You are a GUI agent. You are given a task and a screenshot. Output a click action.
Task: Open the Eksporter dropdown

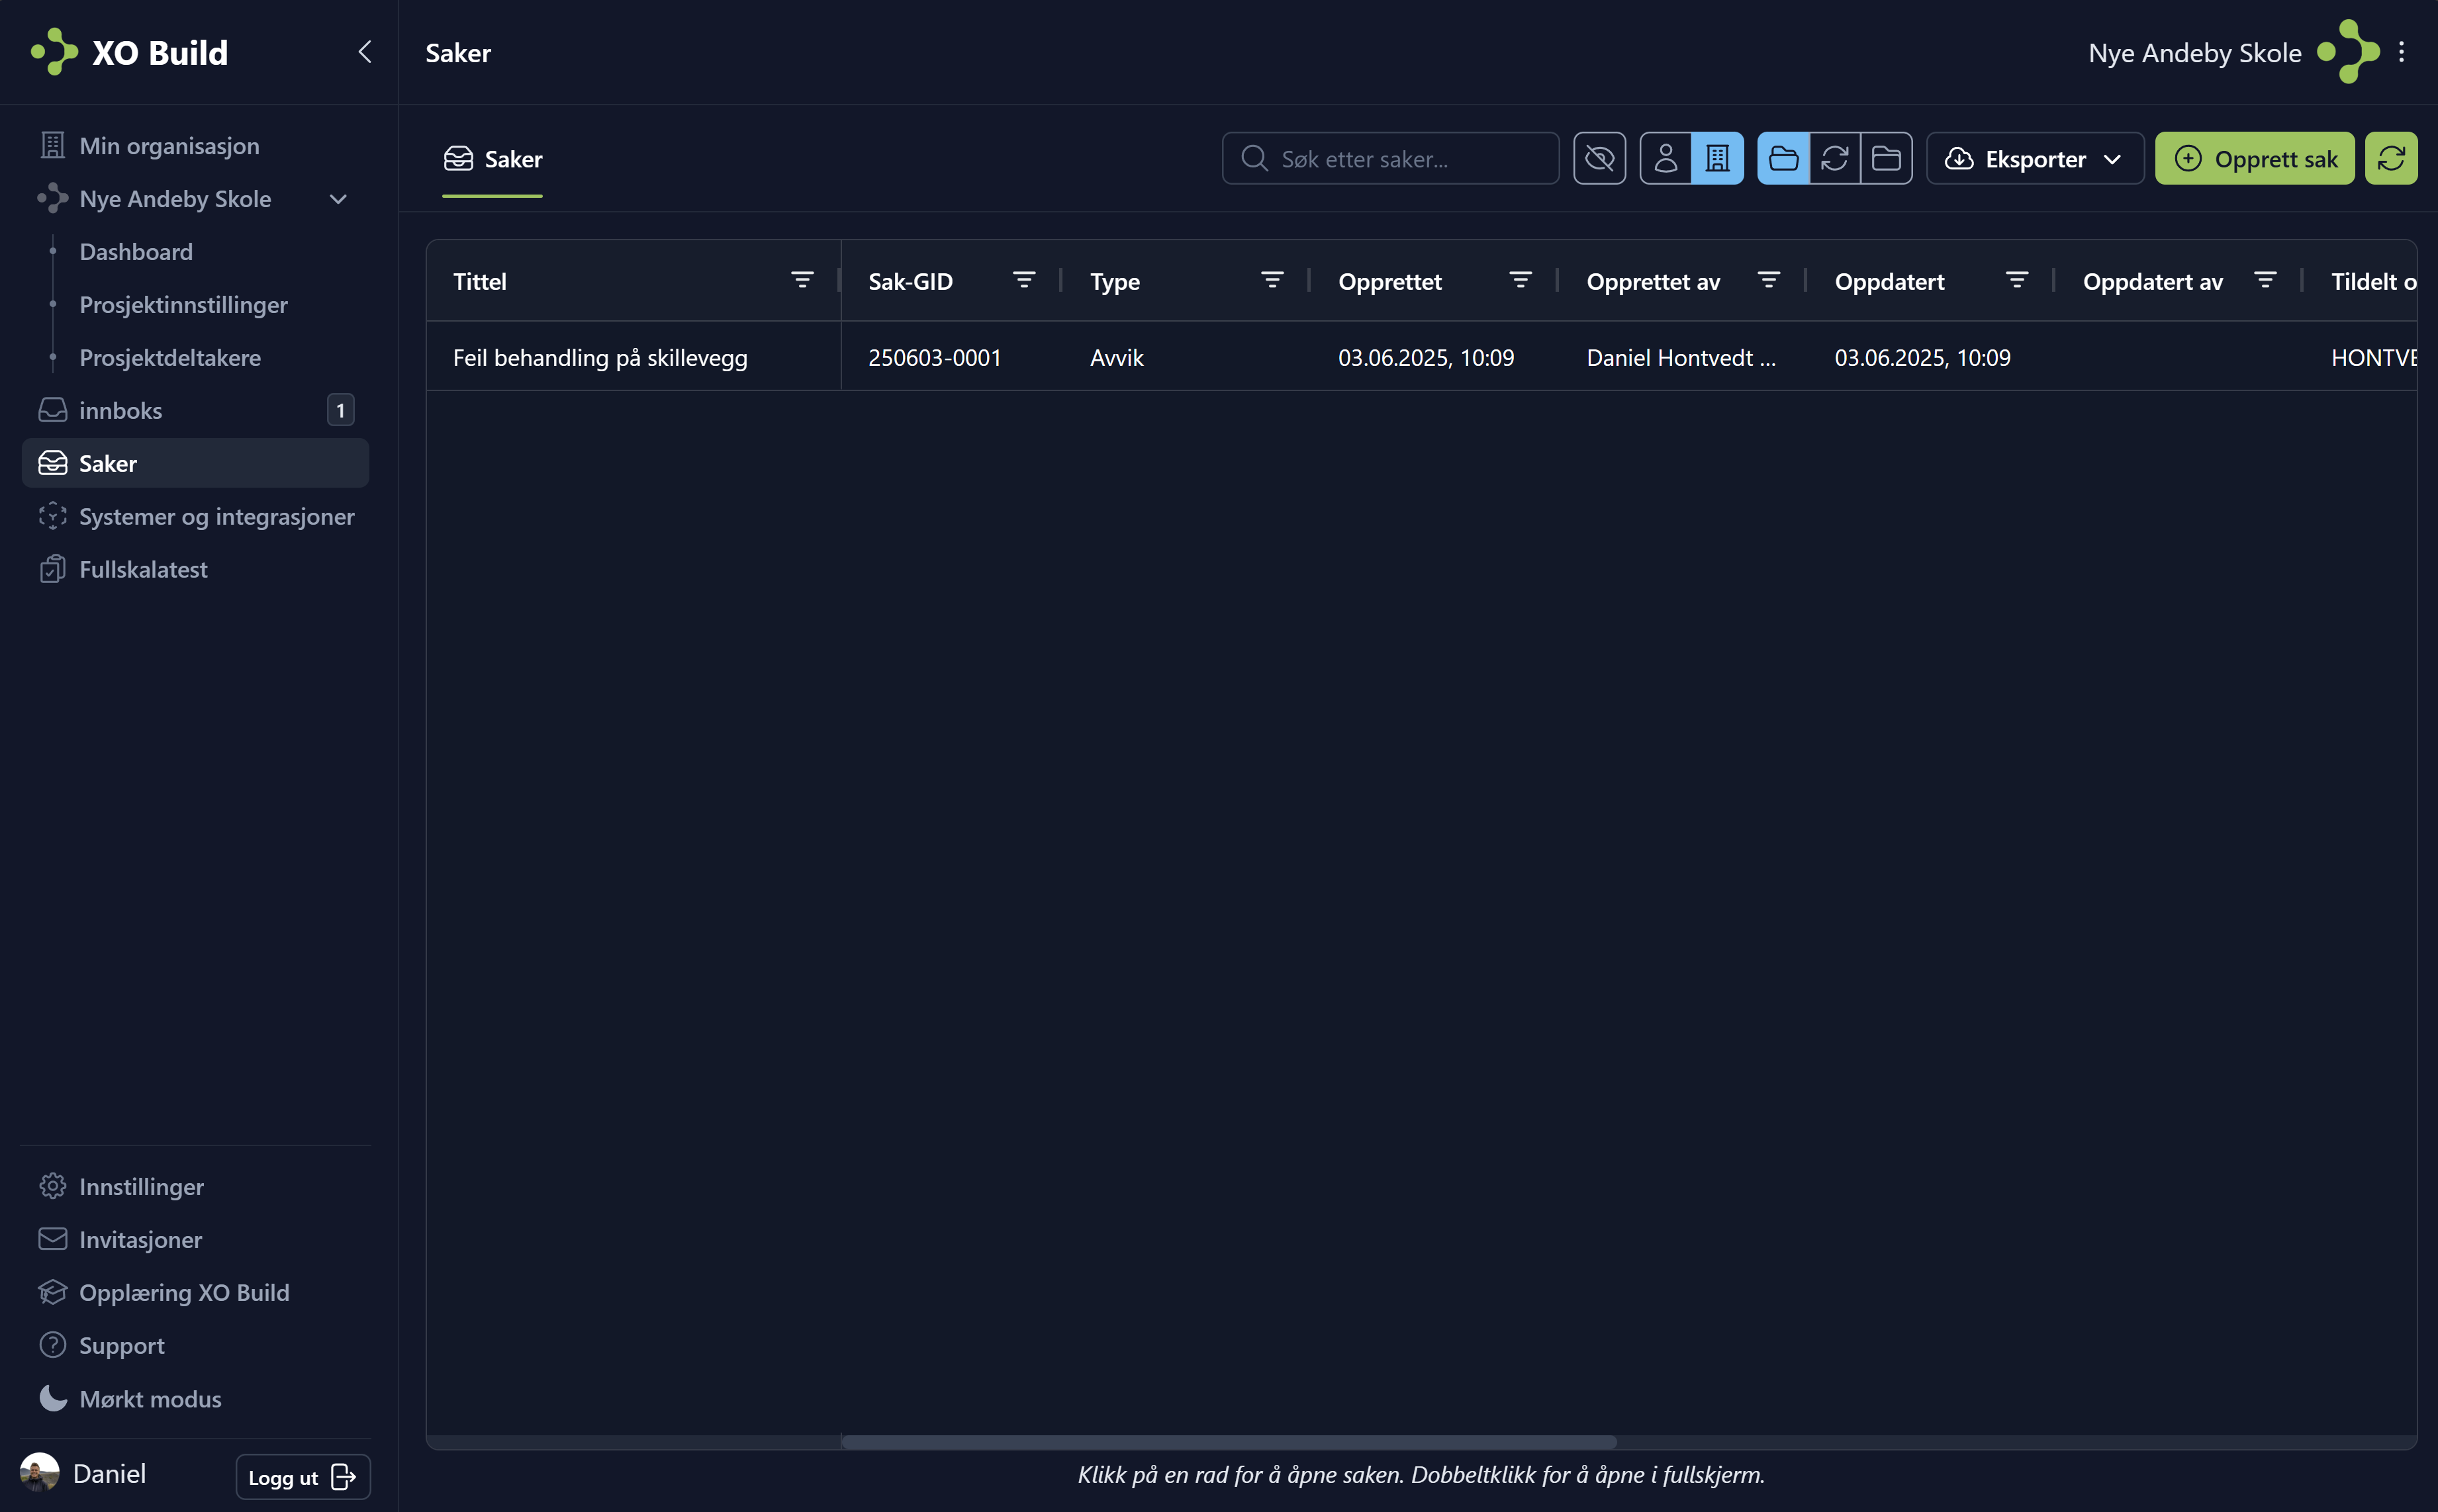[x=2034, y=158]
